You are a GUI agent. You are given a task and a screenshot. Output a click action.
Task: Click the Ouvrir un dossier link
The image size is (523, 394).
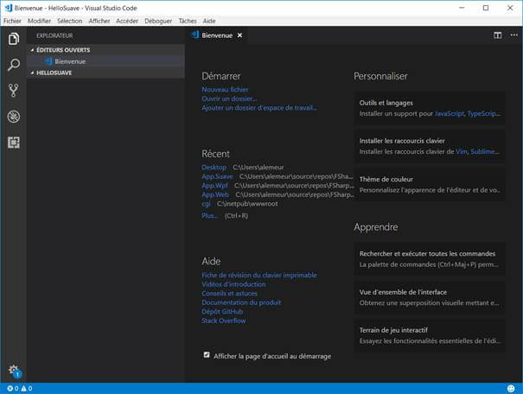point(229,98)
